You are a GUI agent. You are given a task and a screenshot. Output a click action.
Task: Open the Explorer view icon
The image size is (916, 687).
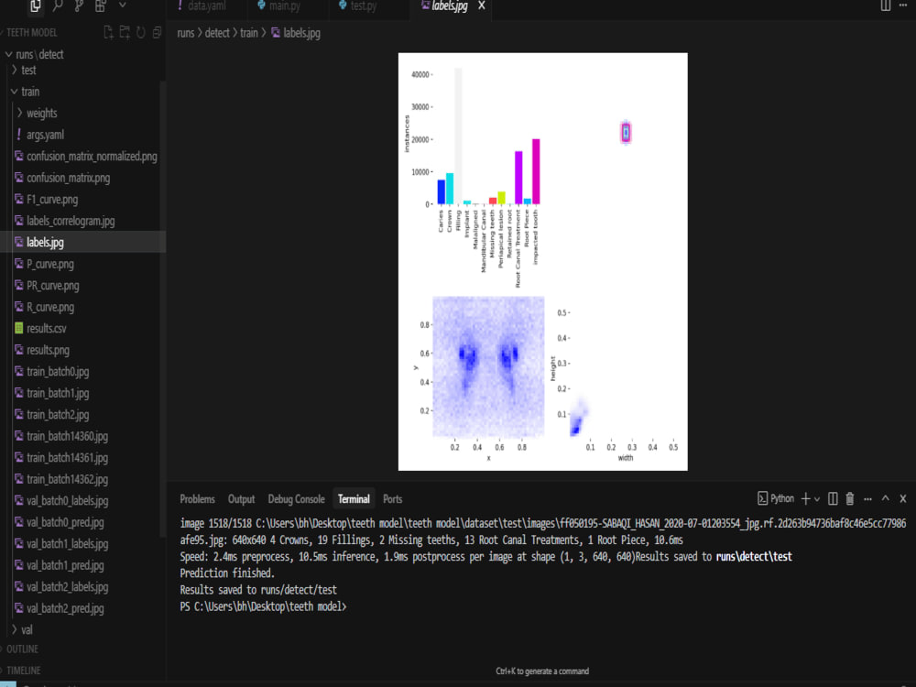tap(36, 5)
